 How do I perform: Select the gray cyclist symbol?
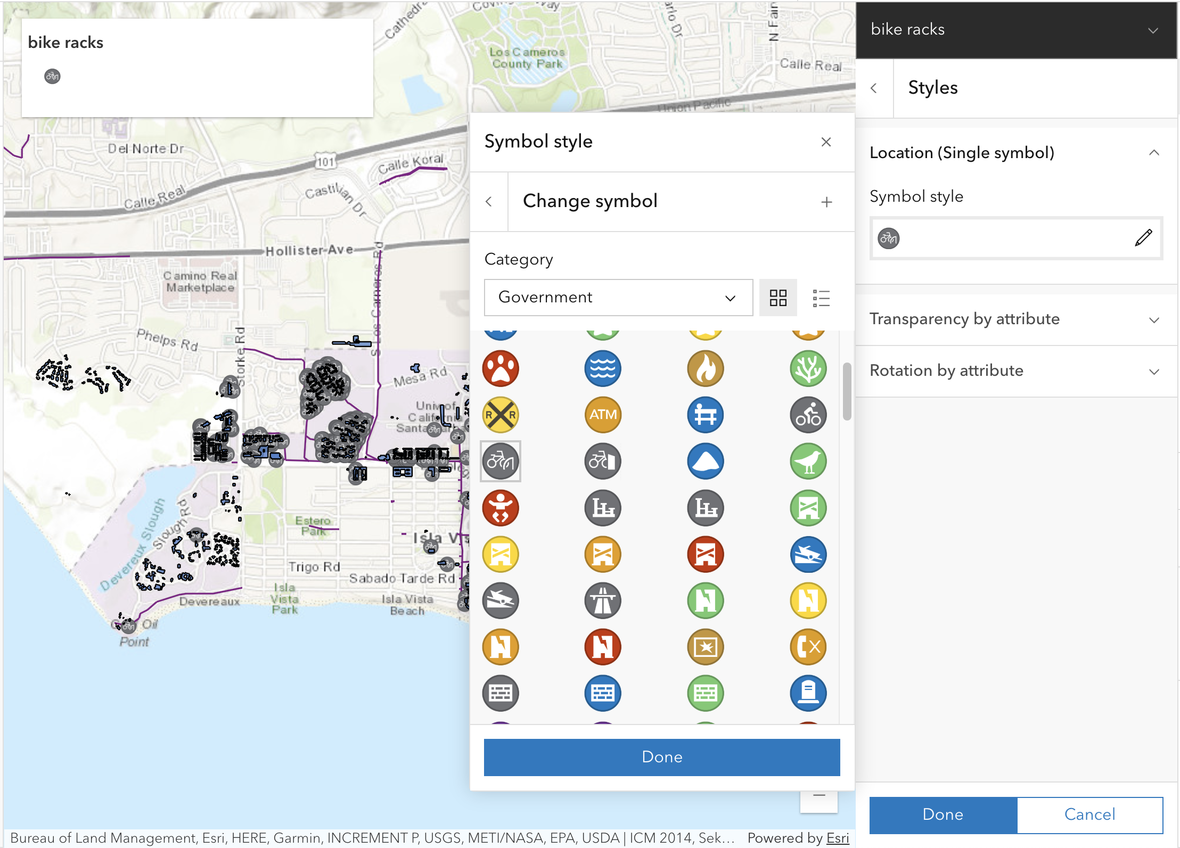click(x=808, y=415)
